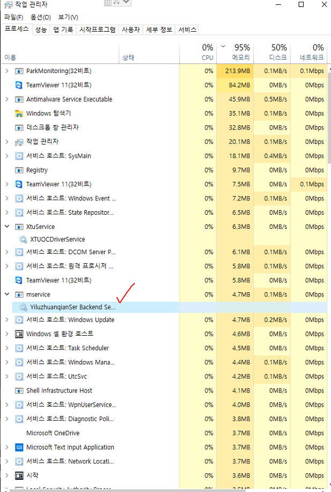Click the Windows 셸 환경 호스트 icon
The image size is (331, 492).
pos(19,334)
